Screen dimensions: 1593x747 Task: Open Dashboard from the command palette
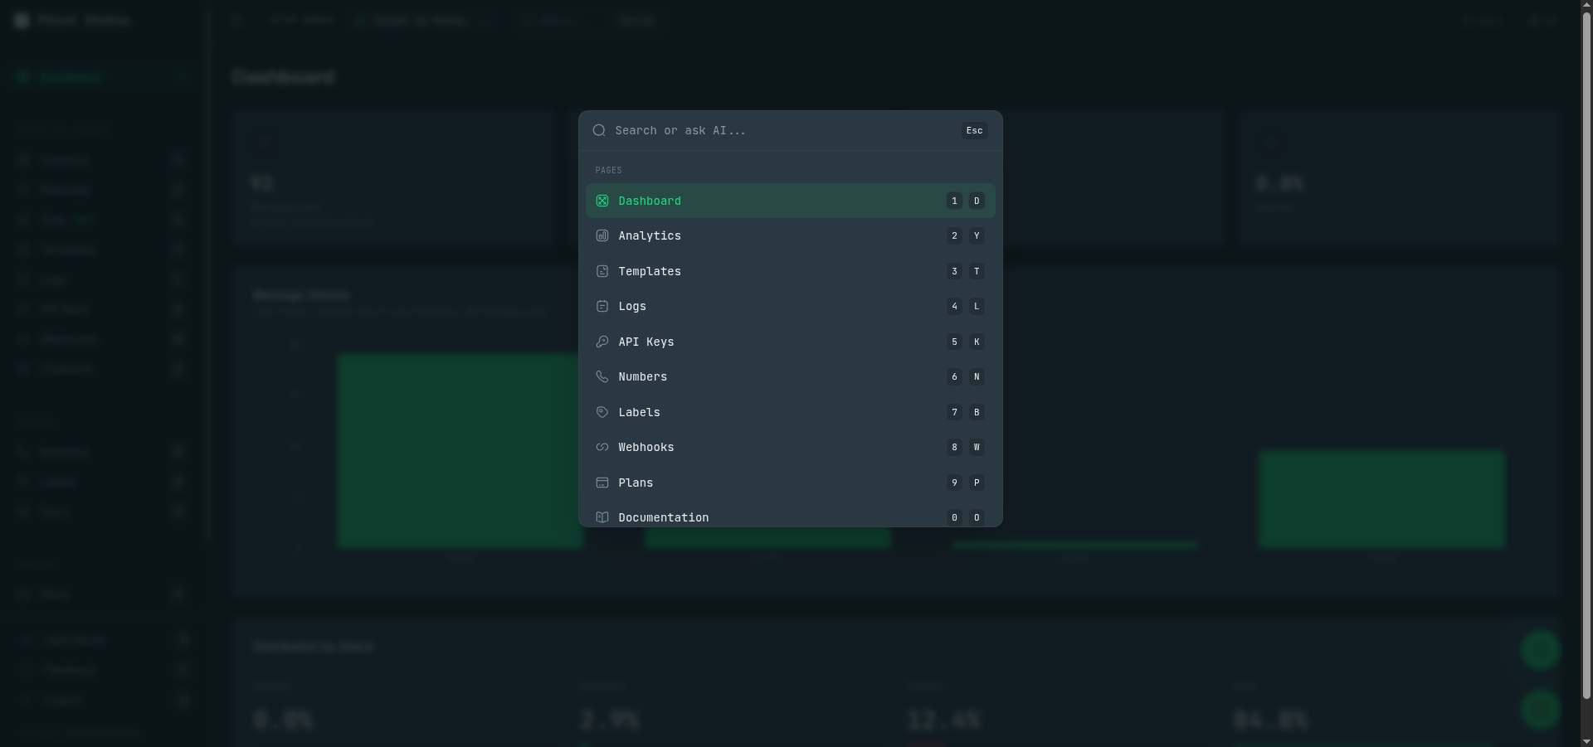pyautogui.click(x=790, y=201)
